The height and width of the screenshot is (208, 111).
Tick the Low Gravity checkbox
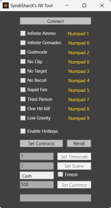click(x=23, y=118)
